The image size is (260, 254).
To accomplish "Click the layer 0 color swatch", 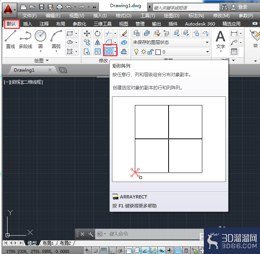I will [158, 52].
